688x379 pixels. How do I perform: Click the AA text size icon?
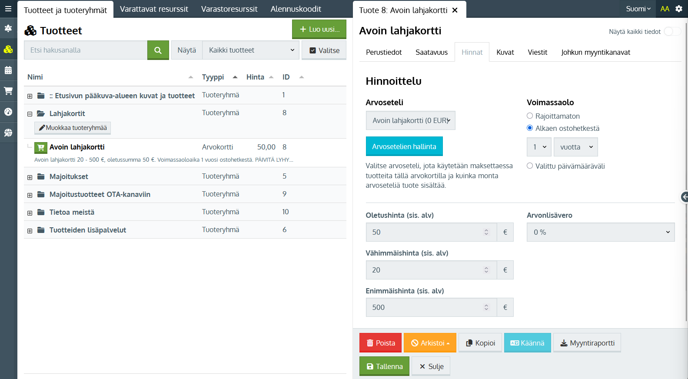pyautogui.click(x=665, y=9)
